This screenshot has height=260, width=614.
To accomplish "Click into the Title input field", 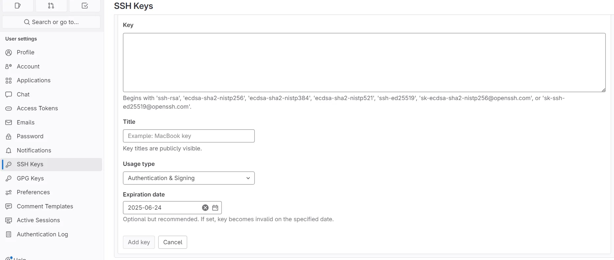I will (x=189, y=136).
